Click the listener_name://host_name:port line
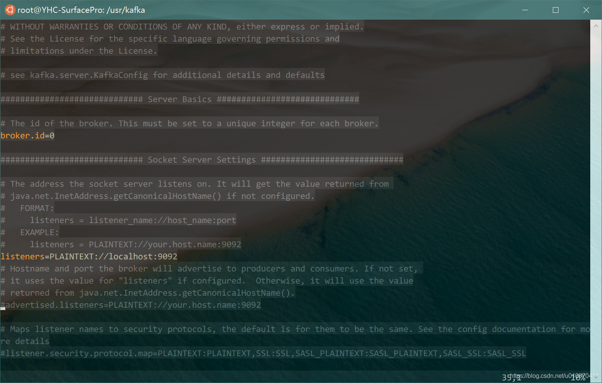602x383 pixels. tap(118, 220)
